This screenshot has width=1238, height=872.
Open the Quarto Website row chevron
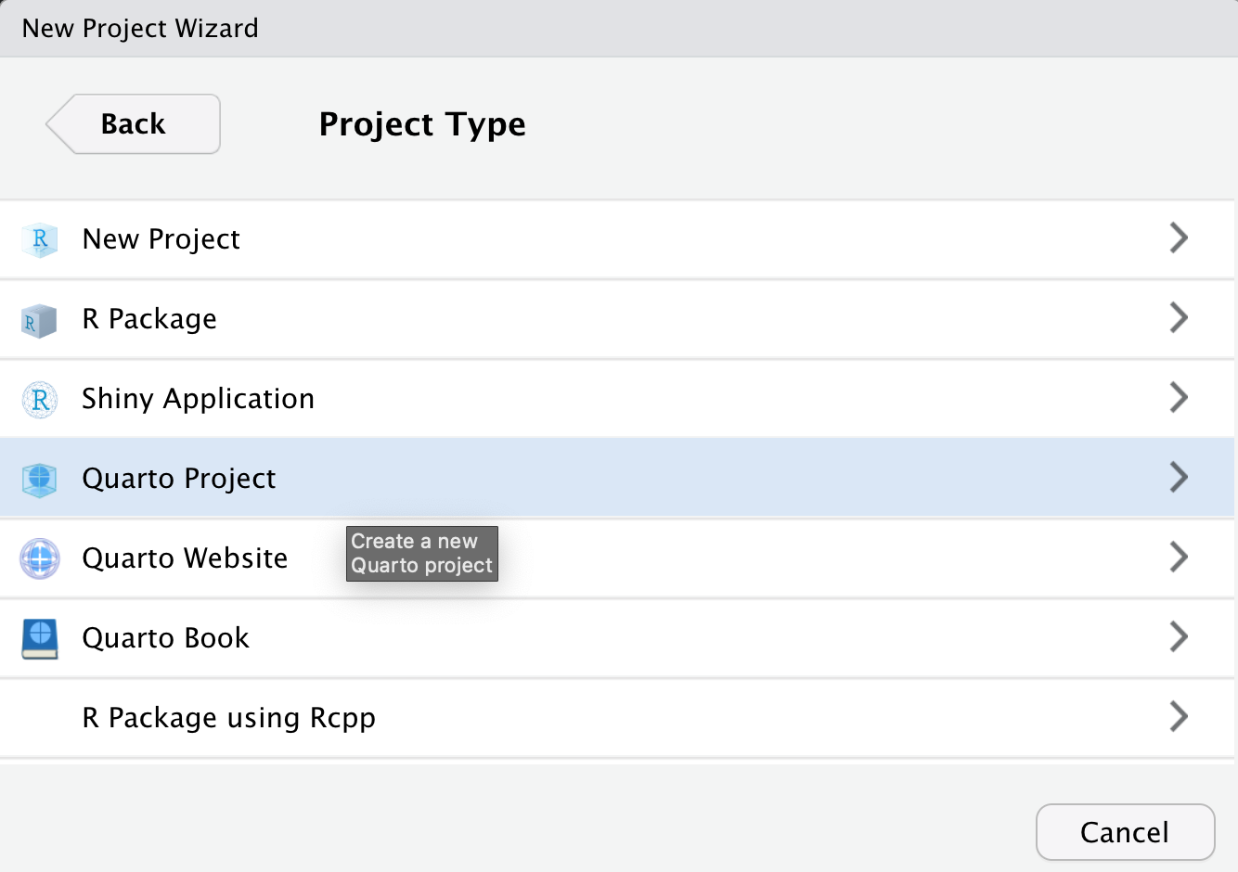pyautogui.click(x=1179, y=558)
